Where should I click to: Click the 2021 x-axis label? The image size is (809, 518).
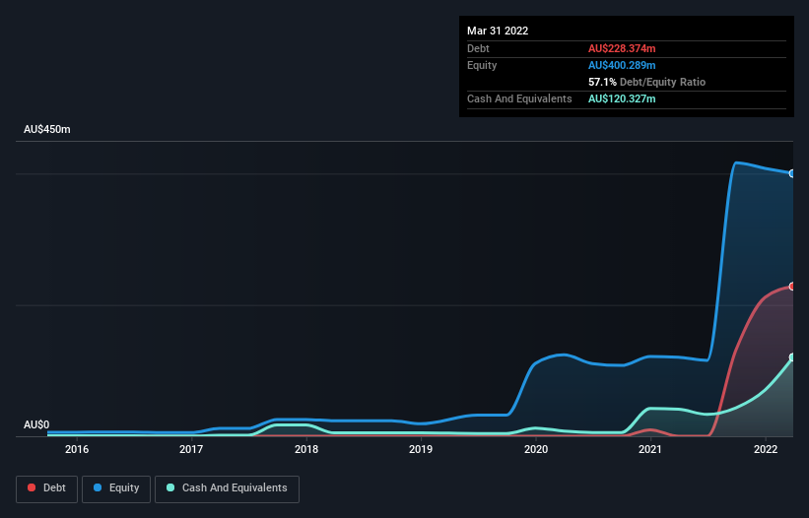point(650,449)
